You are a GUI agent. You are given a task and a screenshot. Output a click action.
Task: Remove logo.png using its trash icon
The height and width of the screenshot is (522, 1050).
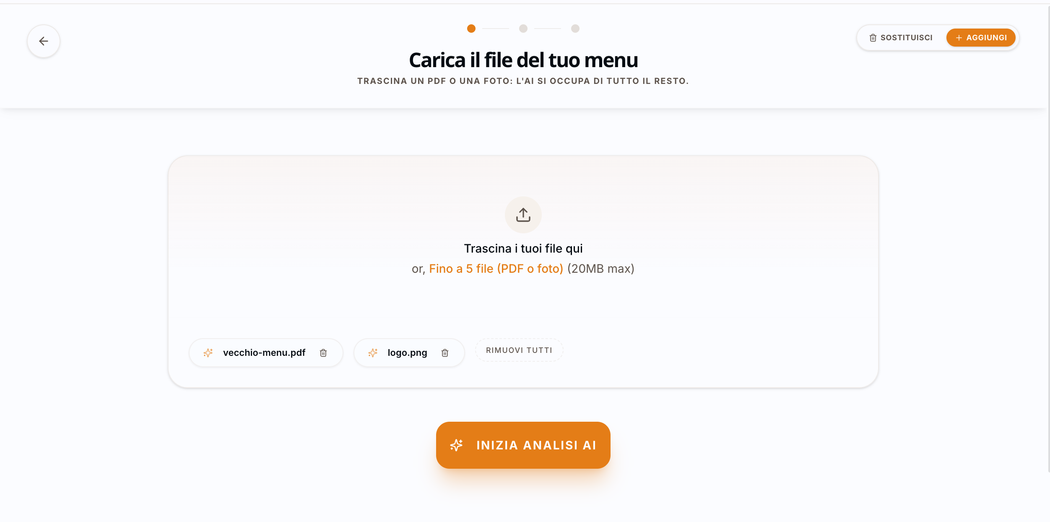(x=445, y=353)
